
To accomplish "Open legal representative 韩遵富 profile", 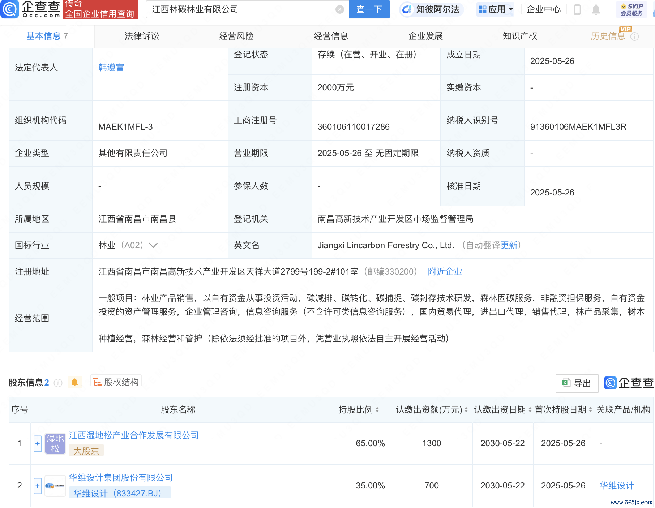I will coord(111,68).
